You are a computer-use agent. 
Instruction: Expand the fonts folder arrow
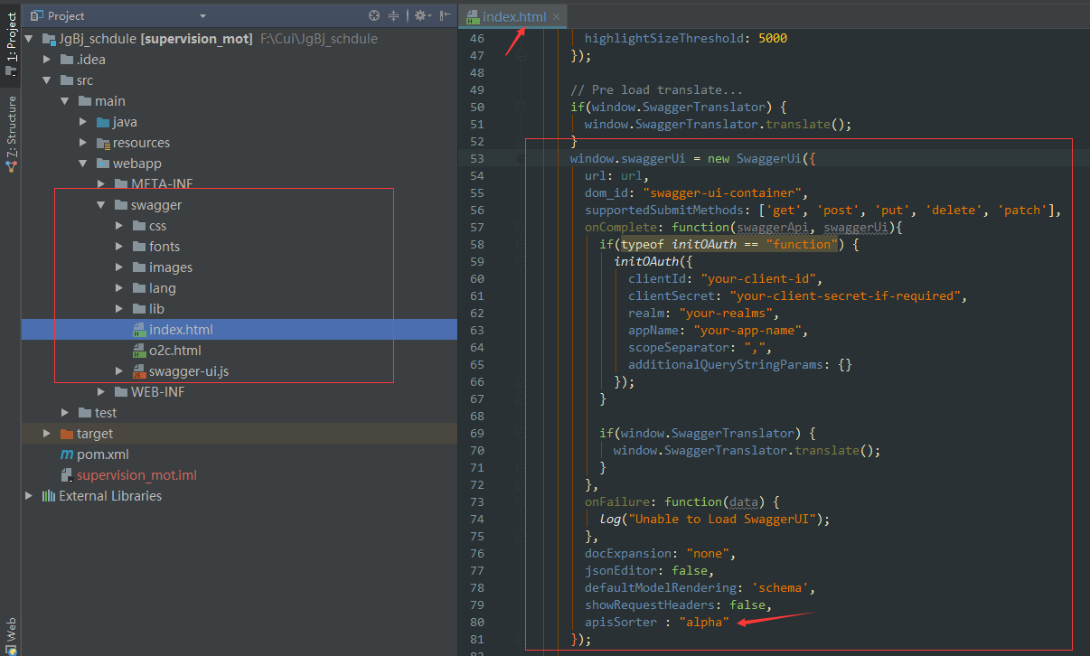119,247
